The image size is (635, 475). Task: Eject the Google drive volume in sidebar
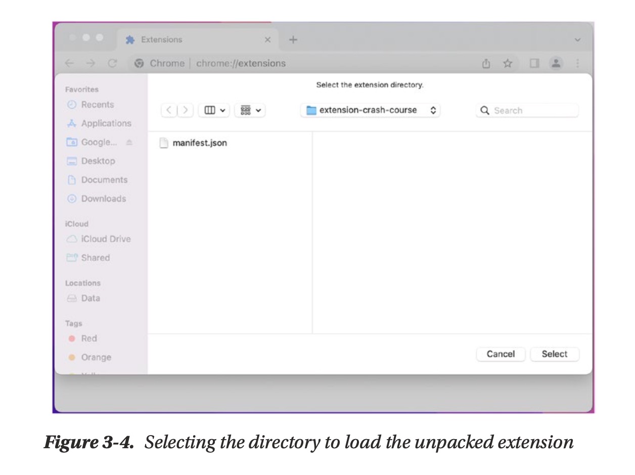pyautogui.click(x=129, y=142)
